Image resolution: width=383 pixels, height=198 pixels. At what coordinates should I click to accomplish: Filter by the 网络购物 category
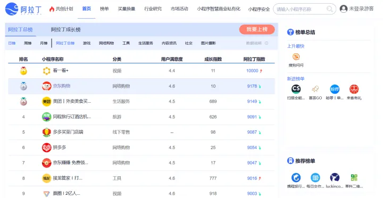106,43
